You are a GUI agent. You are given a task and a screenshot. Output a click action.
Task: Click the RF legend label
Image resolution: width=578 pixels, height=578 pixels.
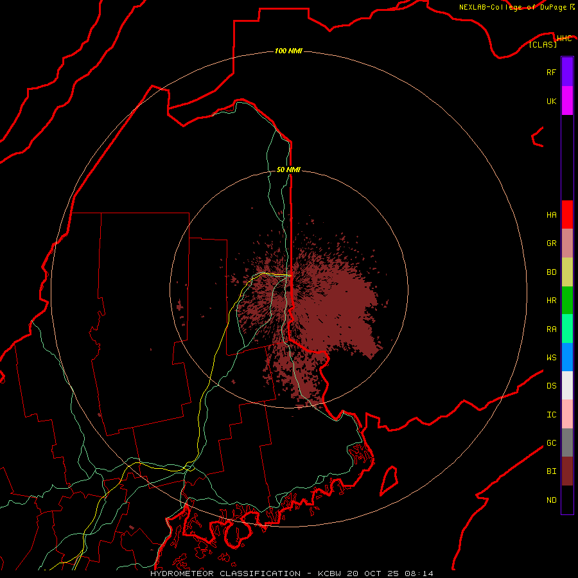[x=551, y=72]
